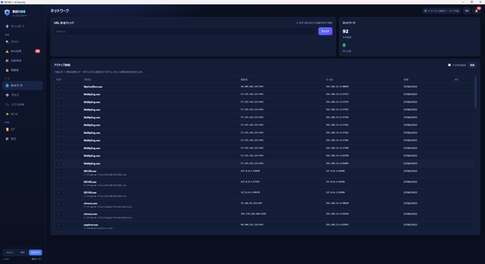The image size is (485, 264).
Task: Click remote address 40.104.121.114:443
Action: coord(252,225)
